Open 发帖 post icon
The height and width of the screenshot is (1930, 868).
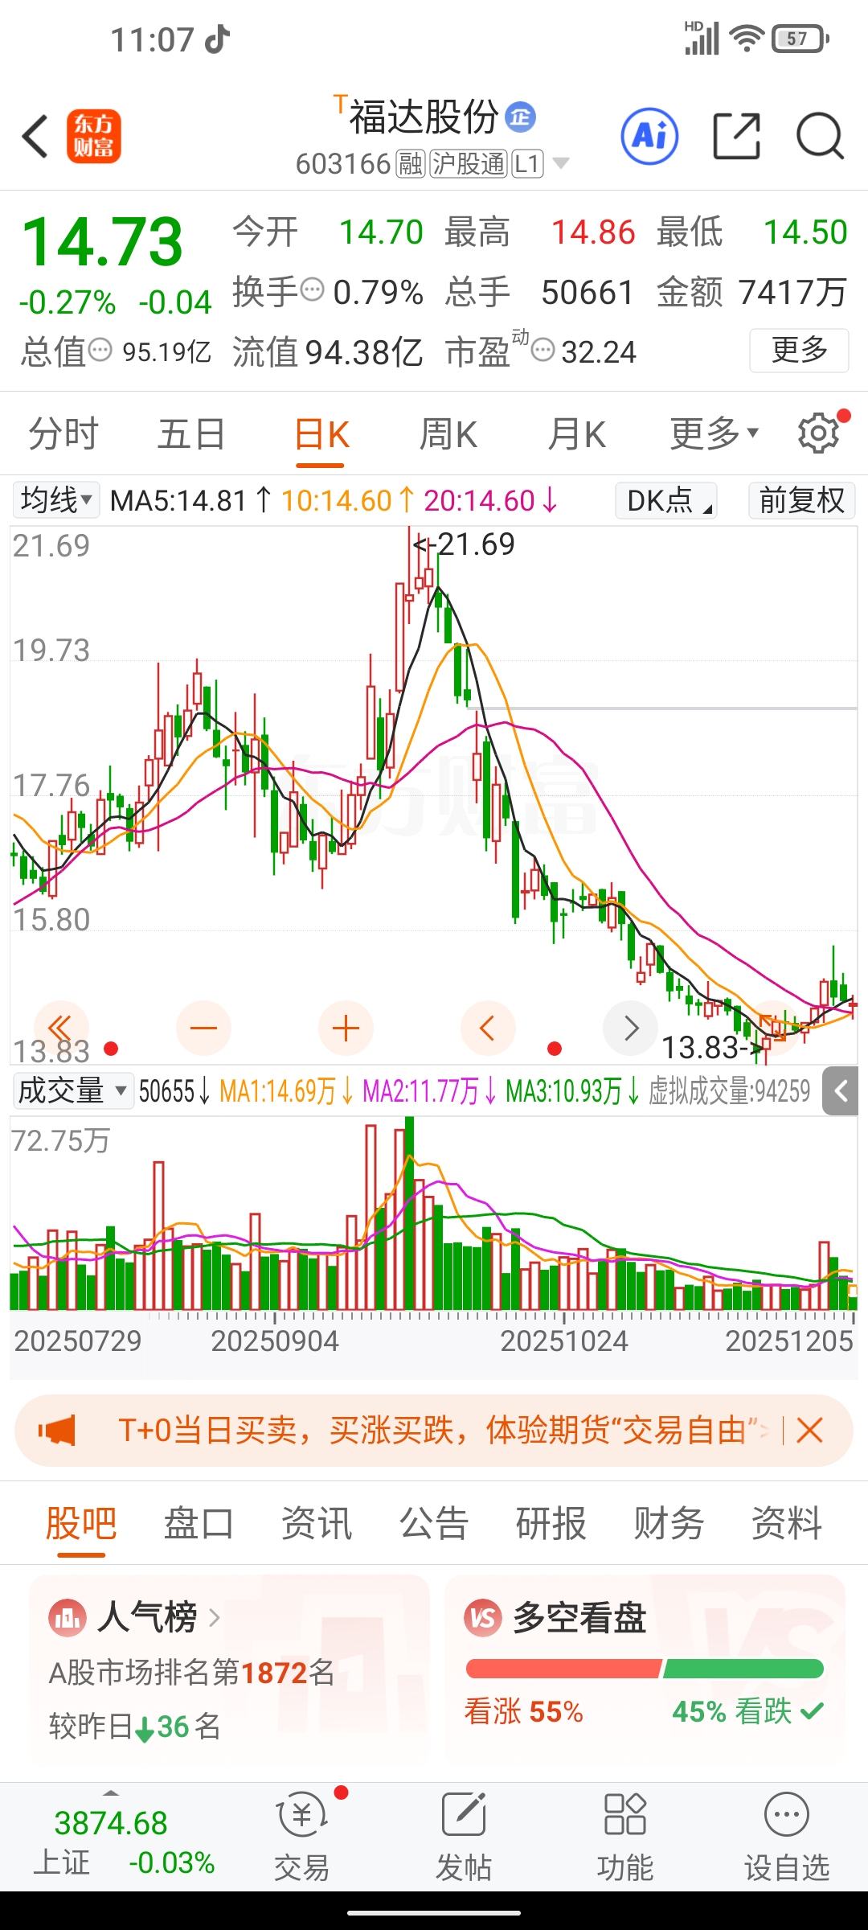(464, 1836)
